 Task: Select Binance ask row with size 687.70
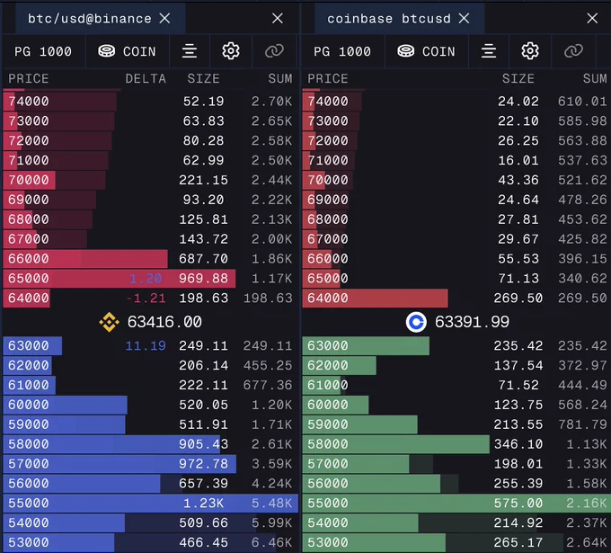tap(150, 259)
